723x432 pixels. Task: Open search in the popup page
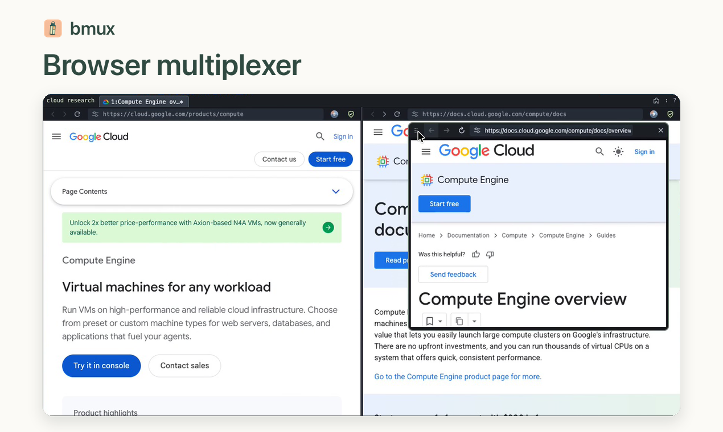(x=599, y=152)
